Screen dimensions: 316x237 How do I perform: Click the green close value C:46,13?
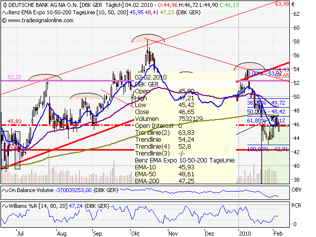(229, 5)
